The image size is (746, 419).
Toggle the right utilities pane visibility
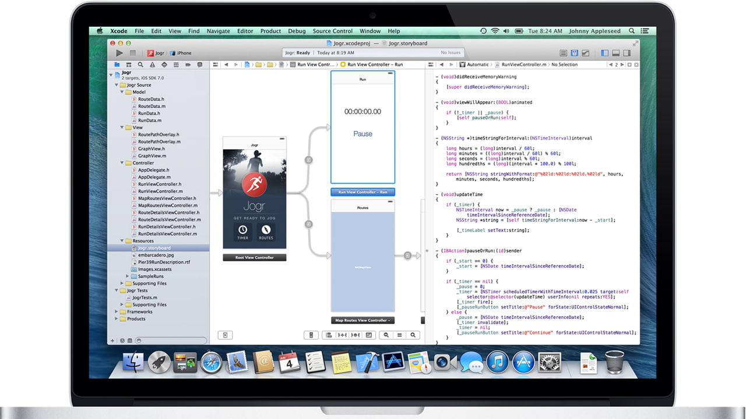click(627, 53)
